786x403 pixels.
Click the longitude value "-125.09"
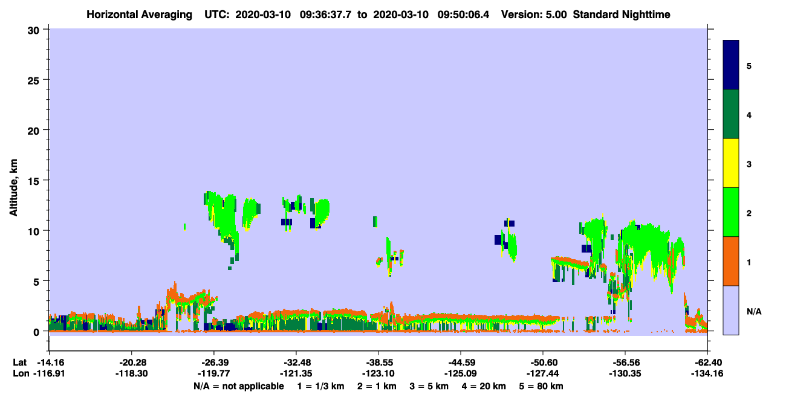click(460, 374)
